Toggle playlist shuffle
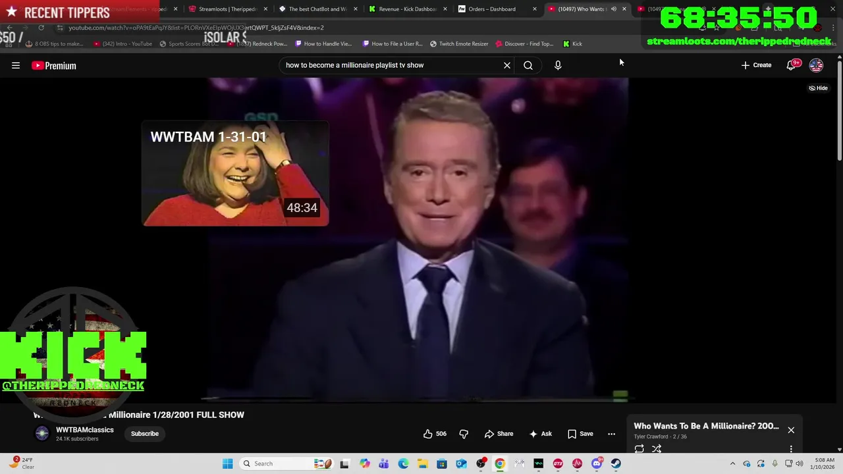This screenshot has height=474, width=843. pos(657,449)
